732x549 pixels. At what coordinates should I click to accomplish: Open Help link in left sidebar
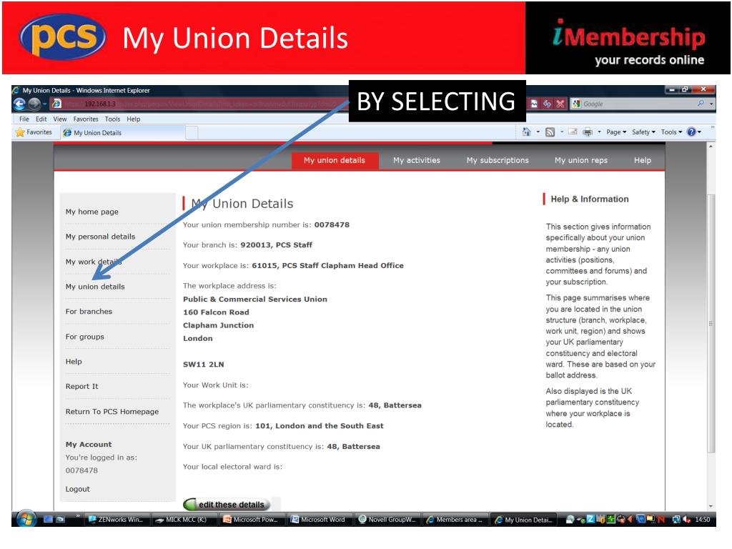tap(74, 361)
